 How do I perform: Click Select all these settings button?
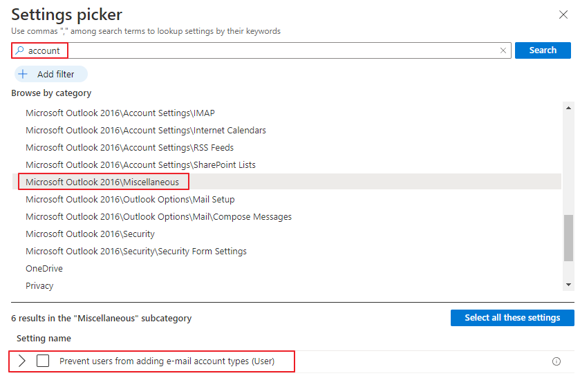tap(512, 318)
